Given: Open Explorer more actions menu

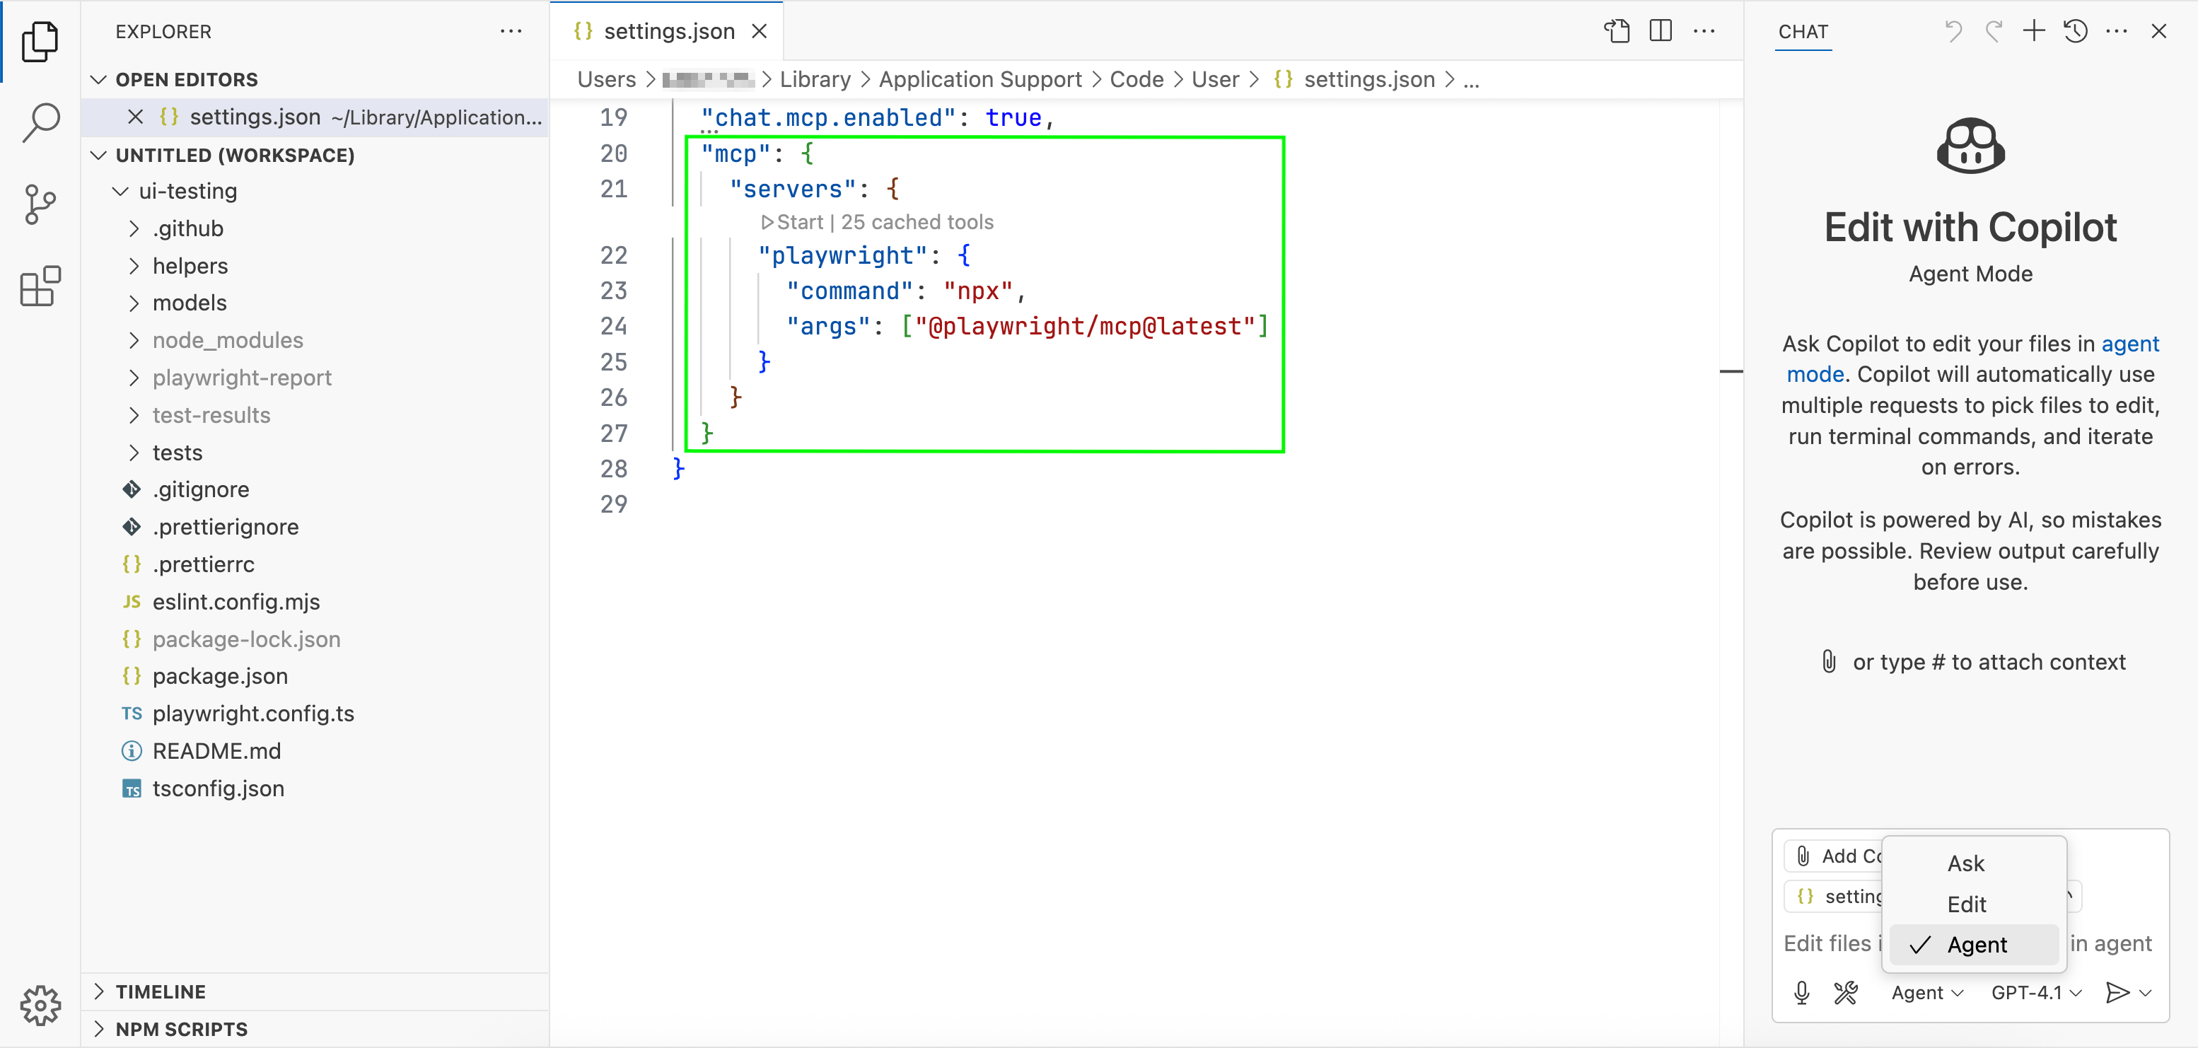Looking at the screenshot, I should click(511, 32).
